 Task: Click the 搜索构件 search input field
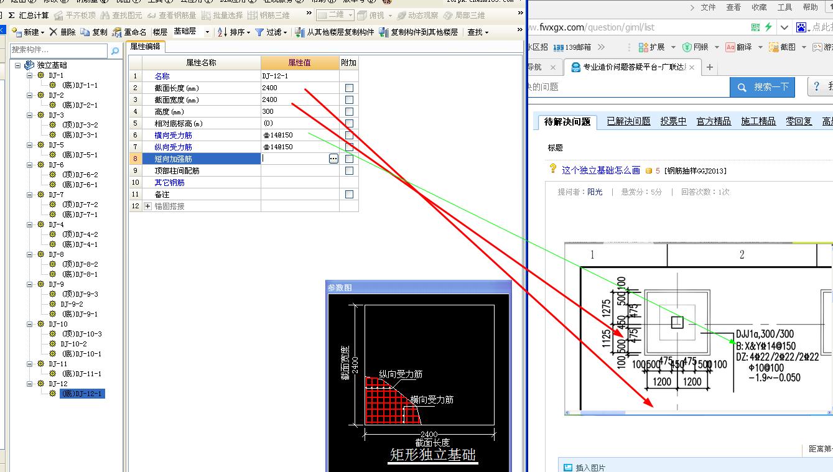(x=59, y=50)
